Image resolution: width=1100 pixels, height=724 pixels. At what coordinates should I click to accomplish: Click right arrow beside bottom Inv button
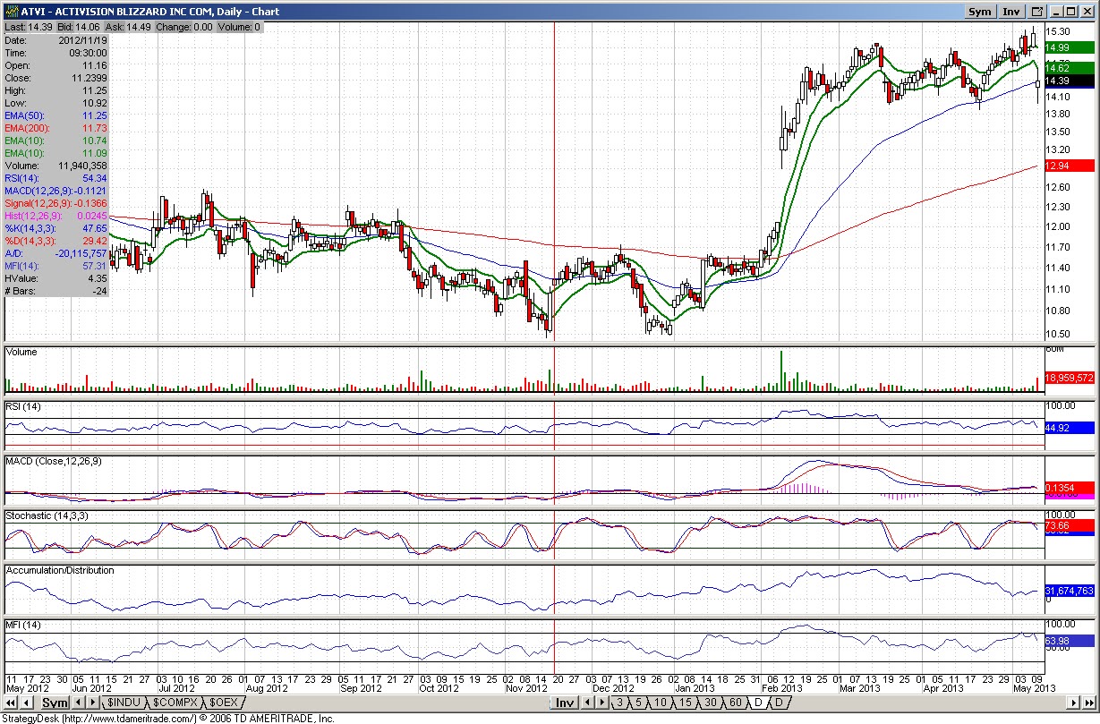(601, 703)
